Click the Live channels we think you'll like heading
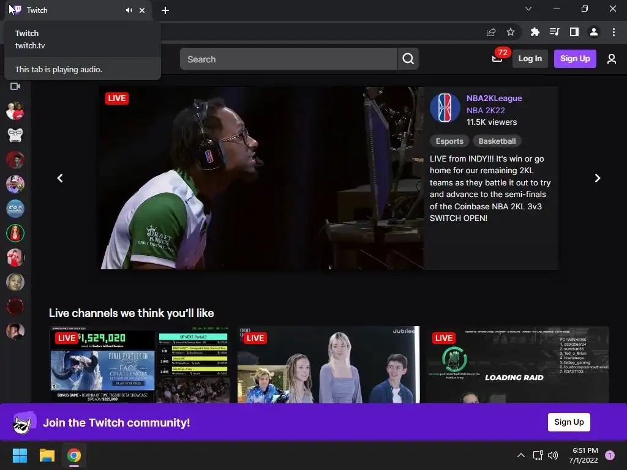This screenshot has height=470, width=627. tap(131, 313)
